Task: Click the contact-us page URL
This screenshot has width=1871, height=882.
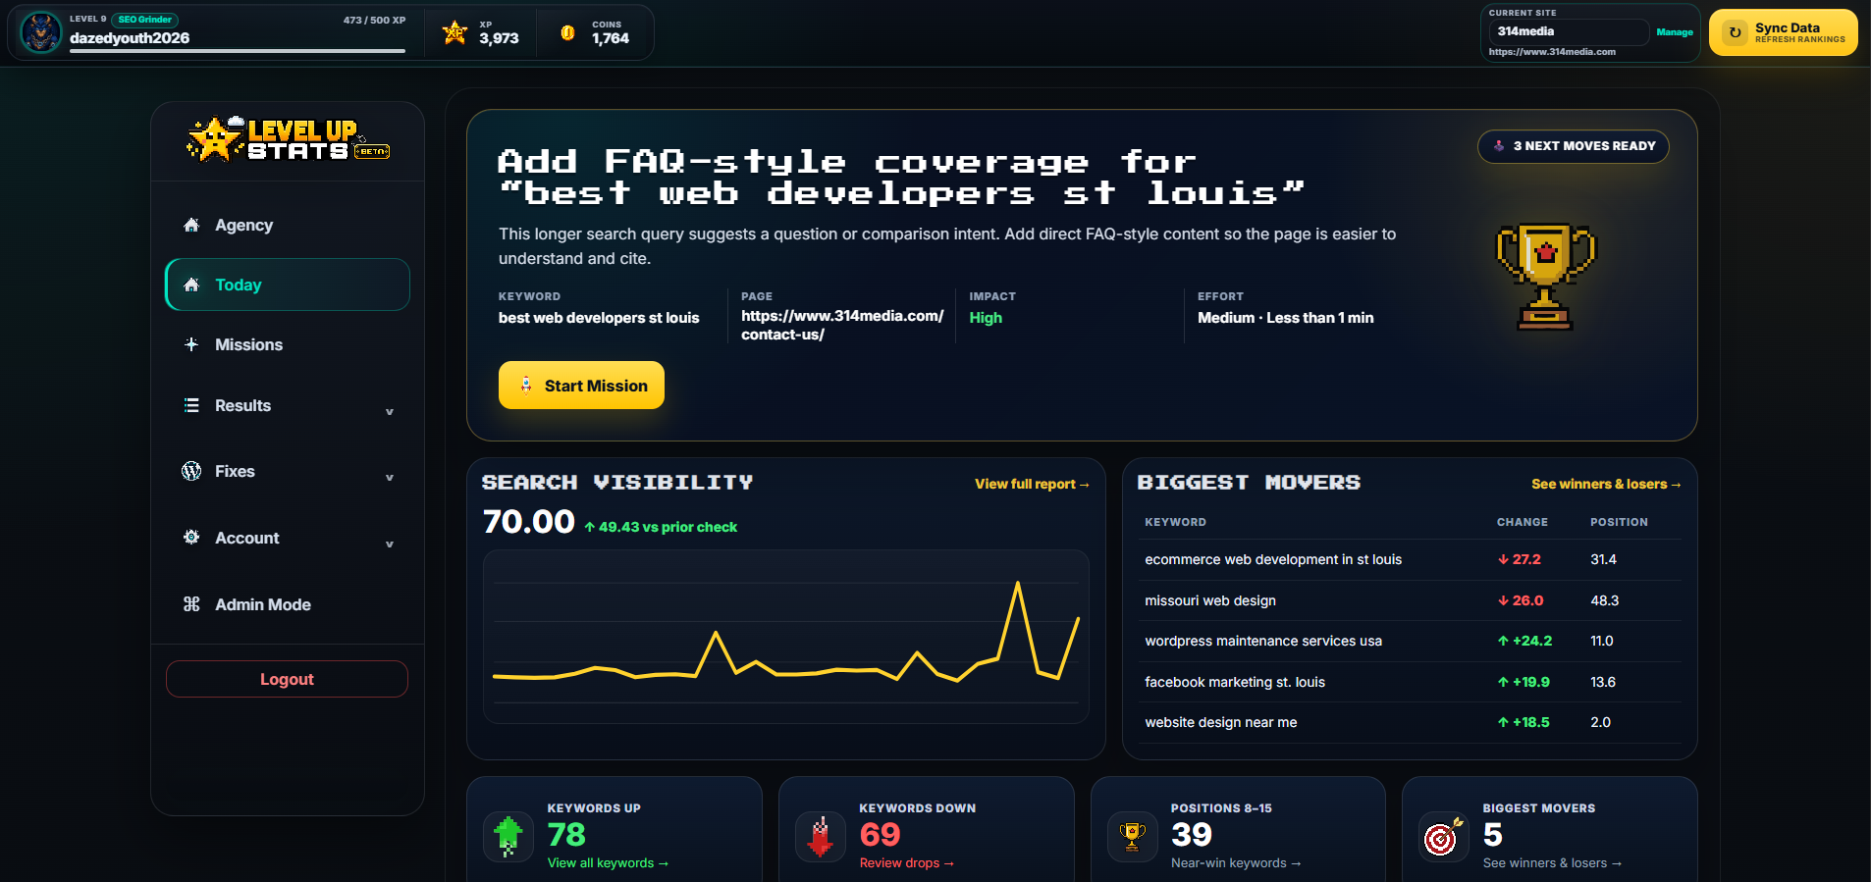Action: point(842,325)
